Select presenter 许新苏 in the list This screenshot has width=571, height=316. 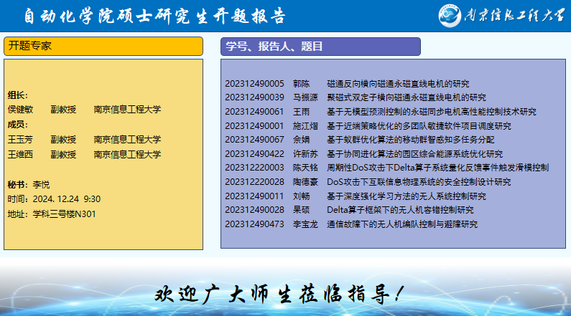pyautogui.click(x=305, y=154)
